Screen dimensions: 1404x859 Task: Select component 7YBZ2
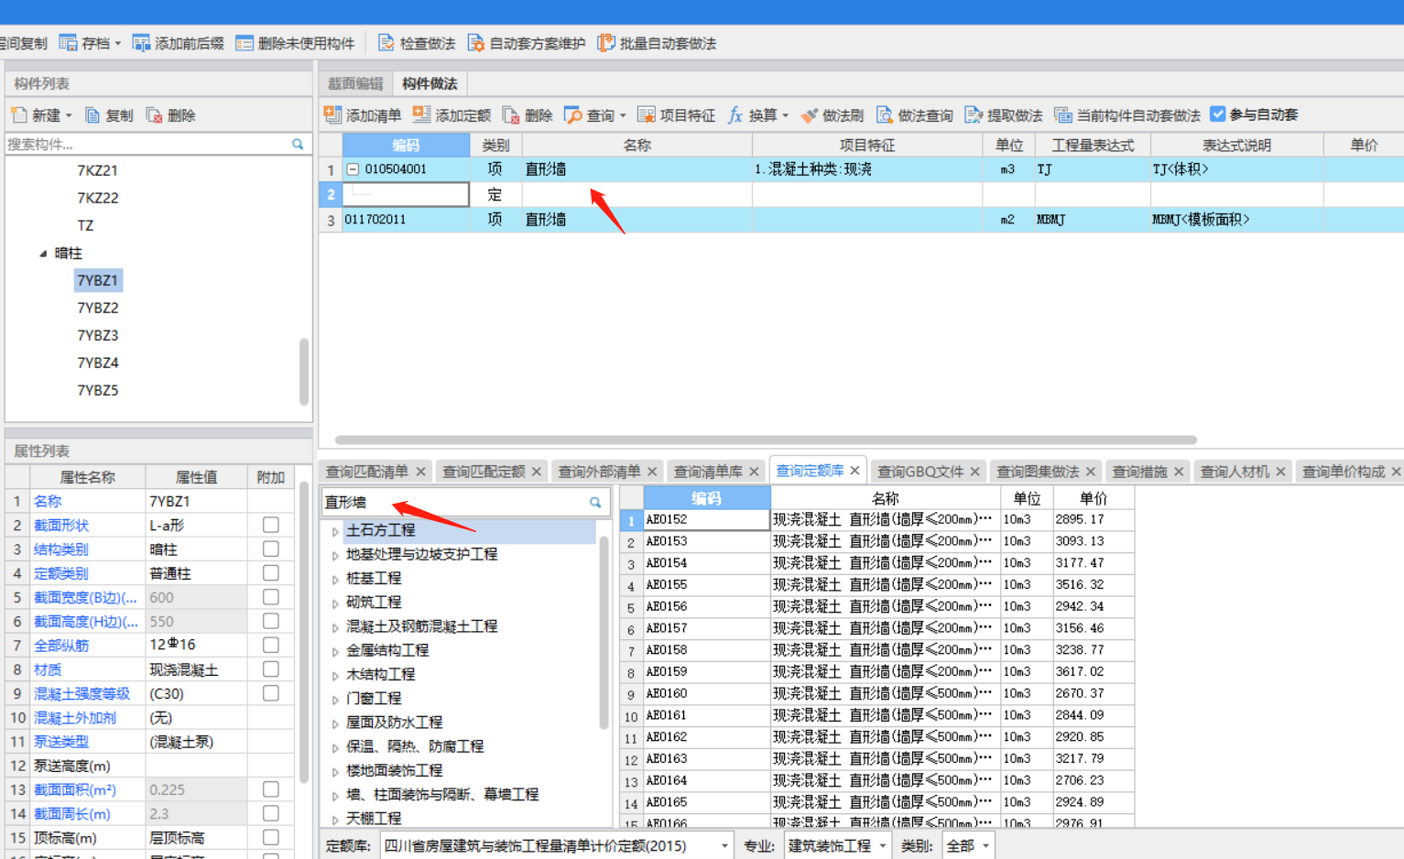(98, 308)
